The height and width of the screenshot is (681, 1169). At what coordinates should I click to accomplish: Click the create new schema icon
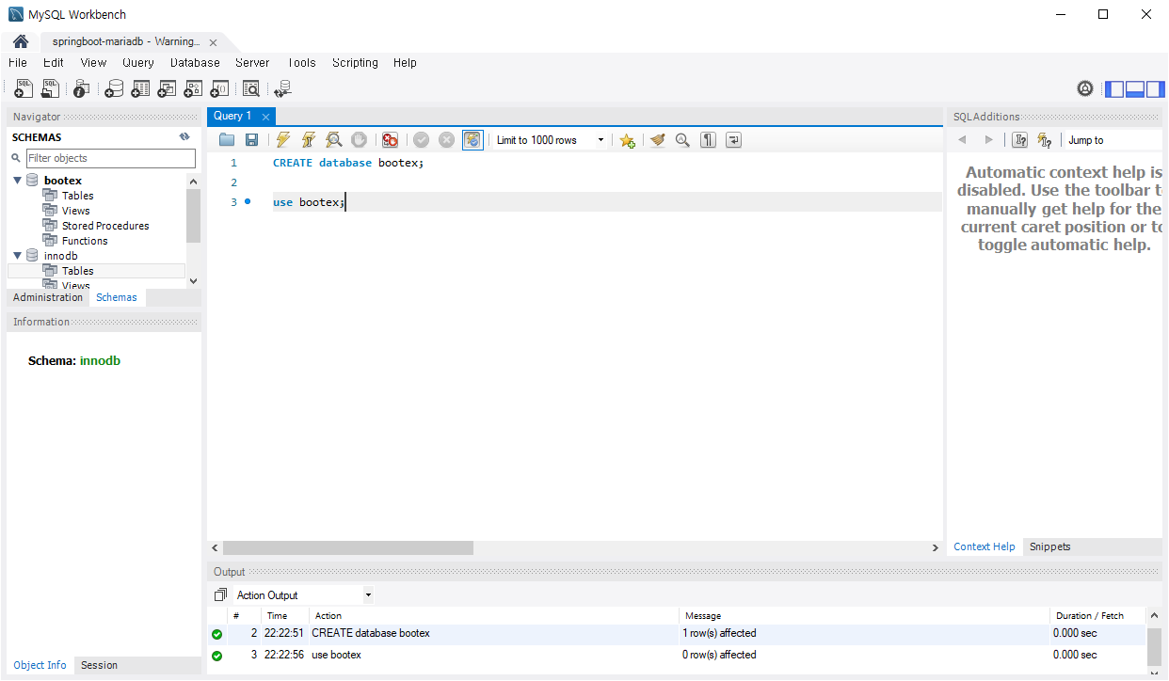click(x=114, y=88)
